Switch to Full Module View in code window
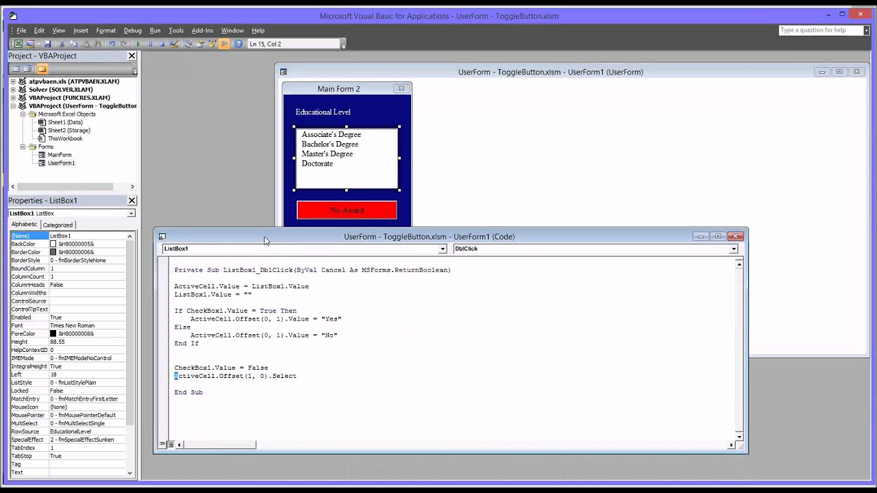This screenshot has width=877, height=493. tap(171, 444)
